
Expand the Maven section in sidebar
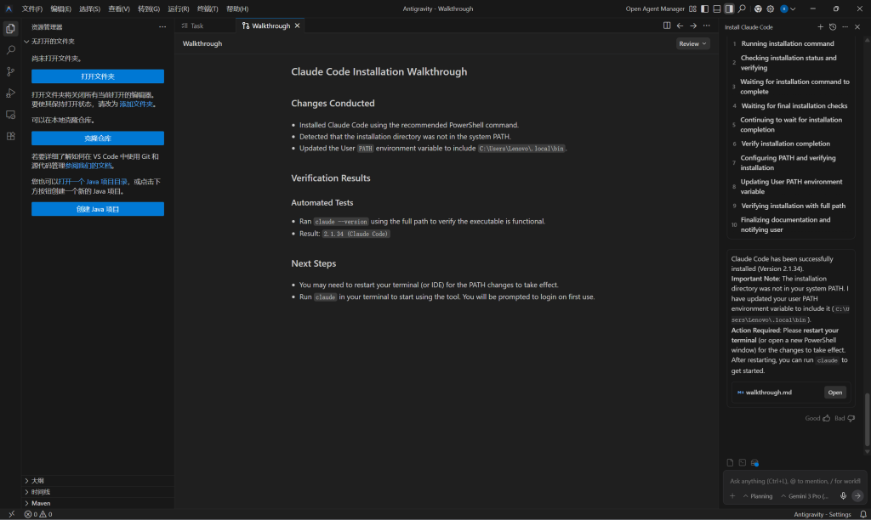coord(40,503)
